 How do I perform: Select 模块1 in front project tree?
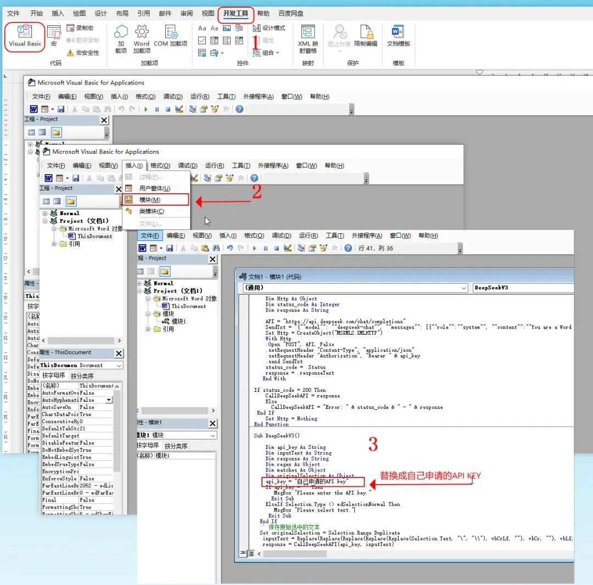(x=175, y=322)
